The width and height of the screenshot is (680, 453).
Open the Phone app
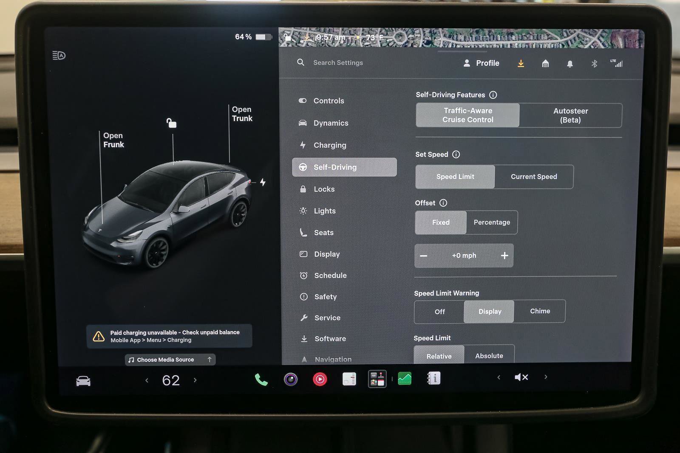(x=261, y=380)
